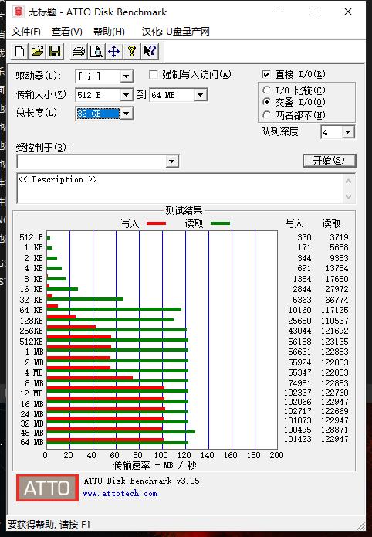Click the red 写入 legend swatch

click(156, 223)
